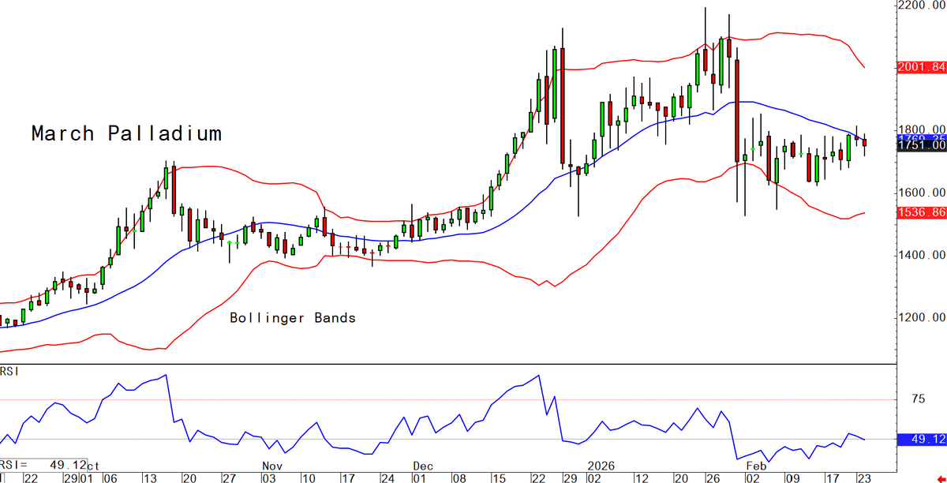Click the 1400.00 price axis label
Image resolution: width=947 pixels, height=483 pixels.
(x=921, y=255)
